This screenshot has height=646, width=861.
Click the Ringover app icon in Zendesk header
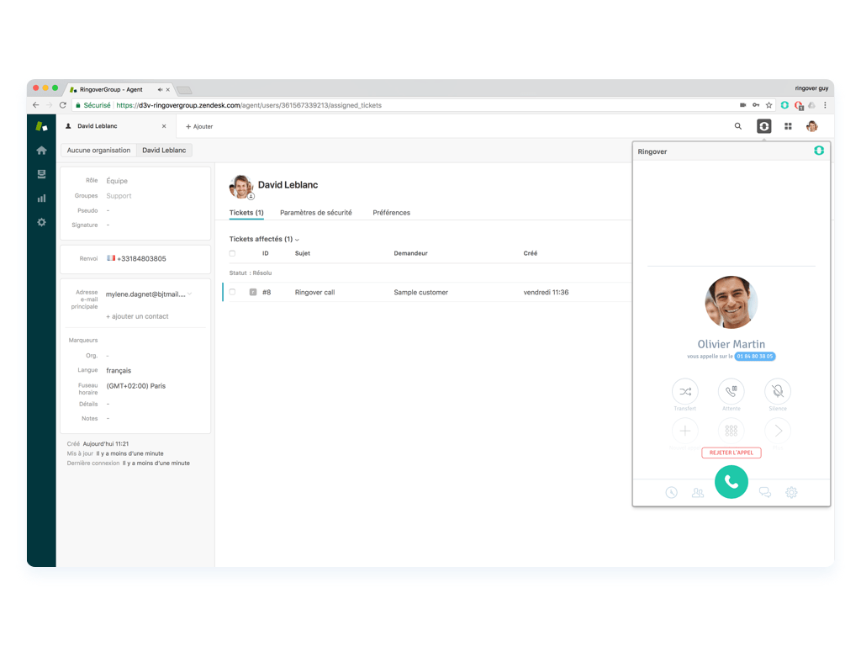[x=763, y=126]
